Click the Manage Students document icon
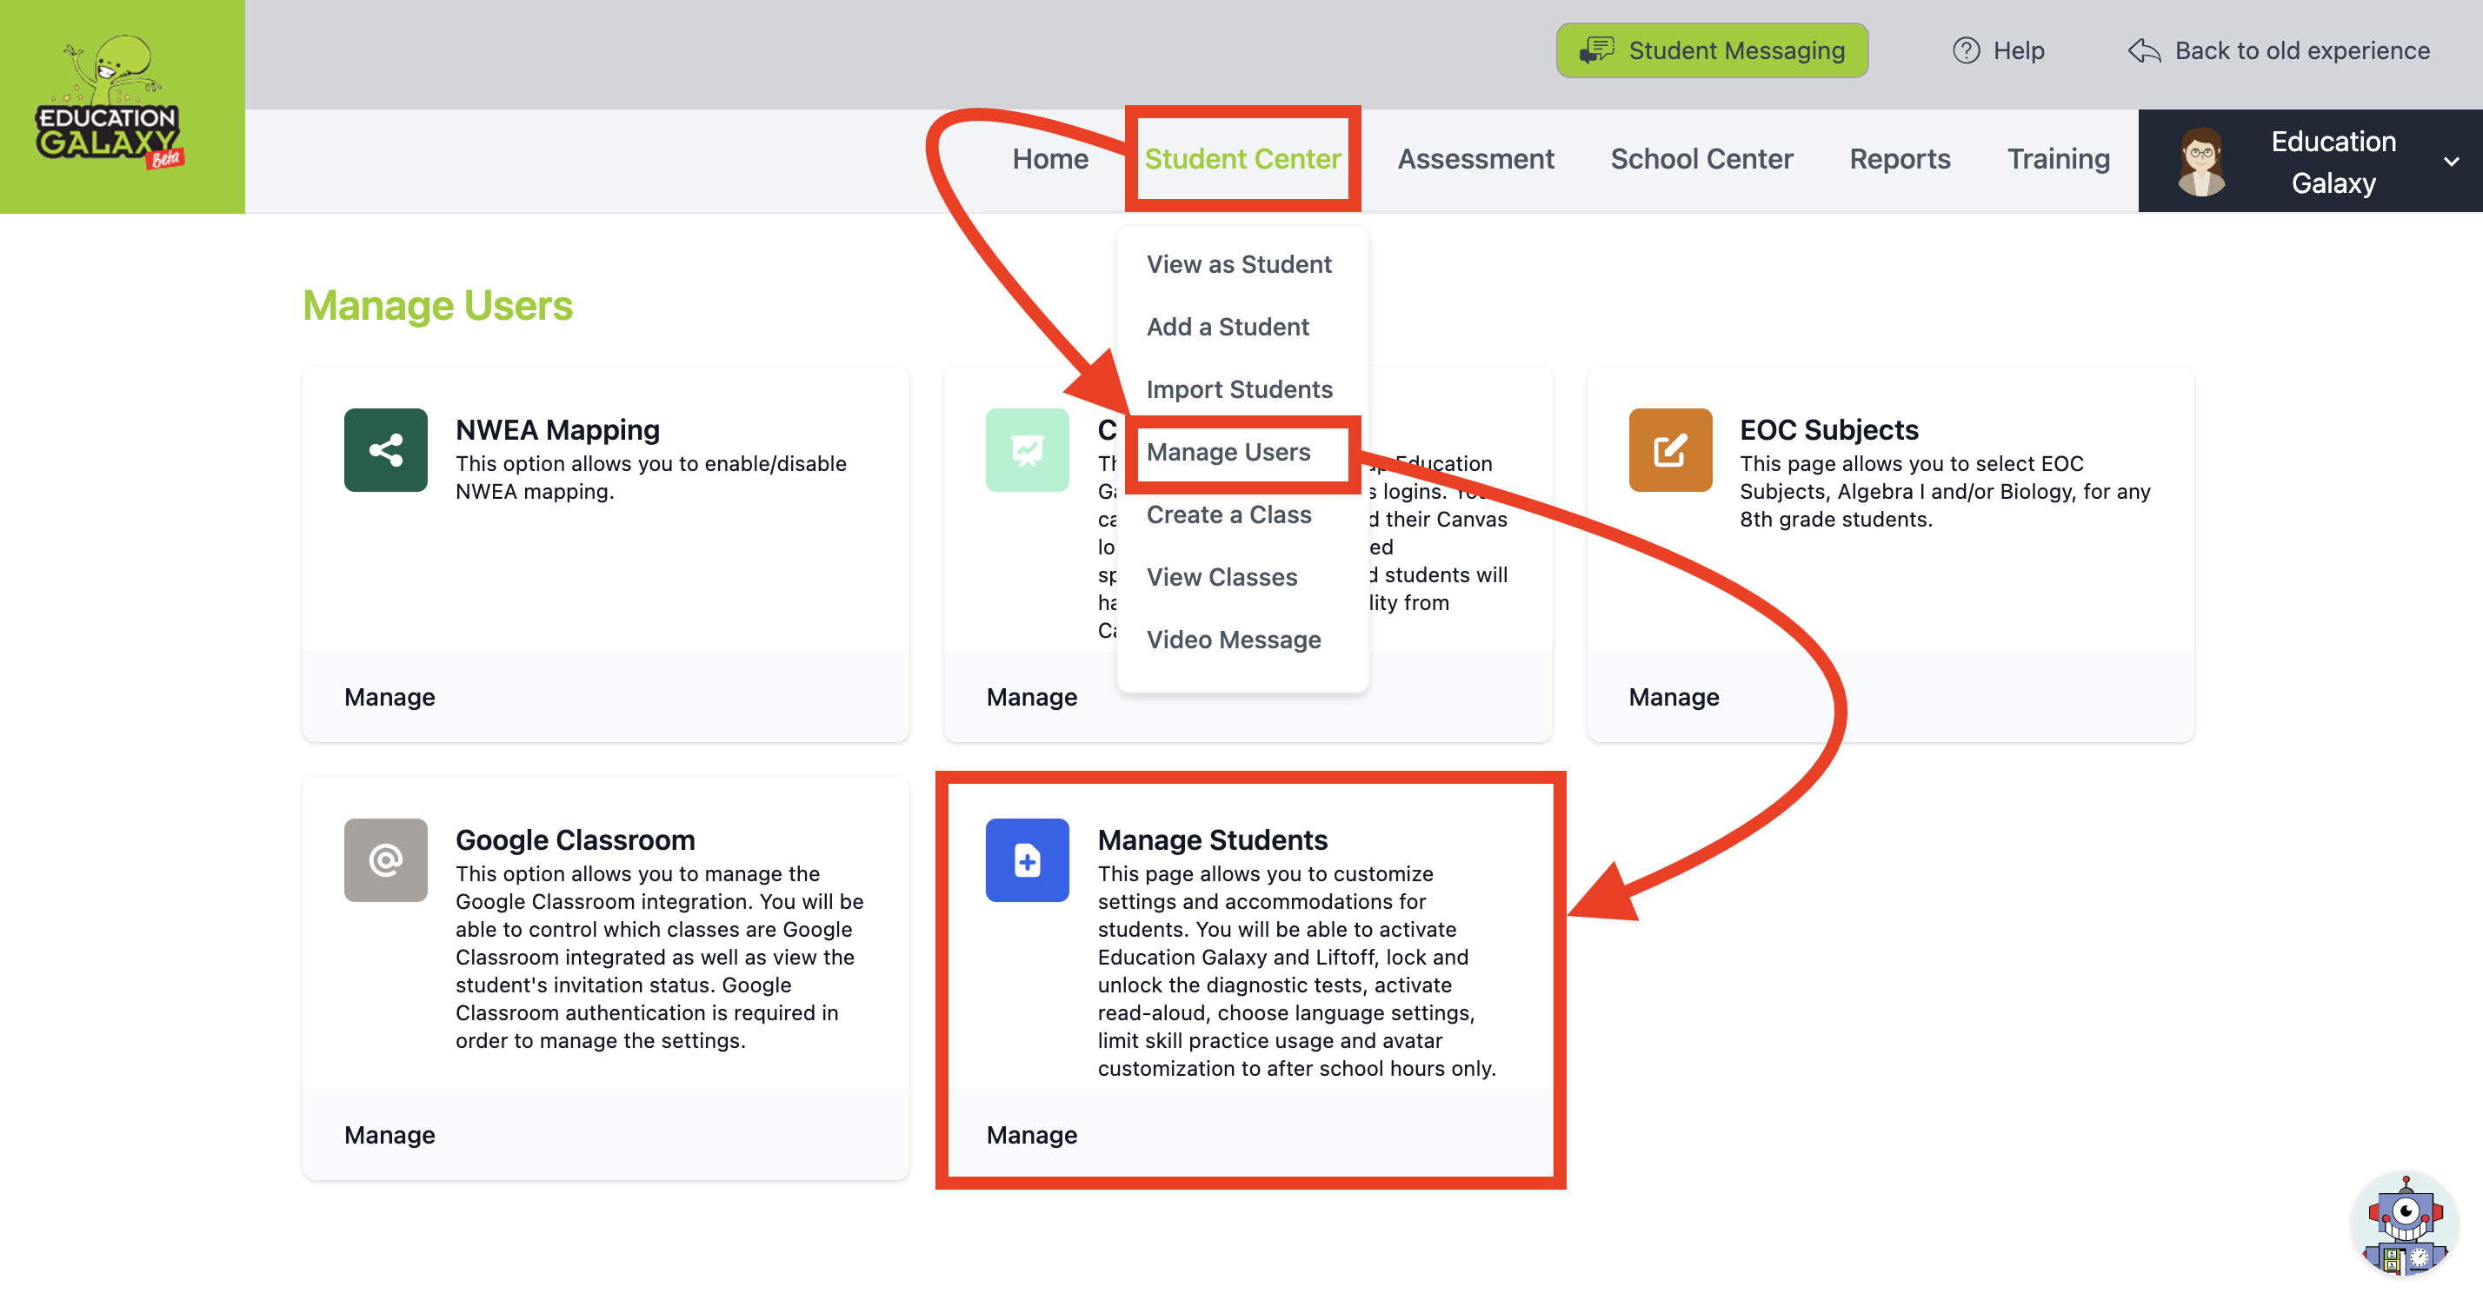This screenshot has width=2483, height=1300. (1028, 860)
